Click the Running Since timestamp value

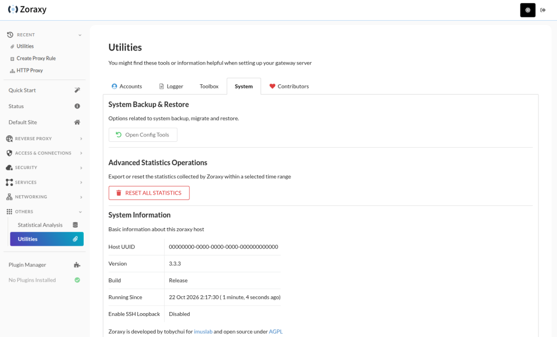(225, 297)
